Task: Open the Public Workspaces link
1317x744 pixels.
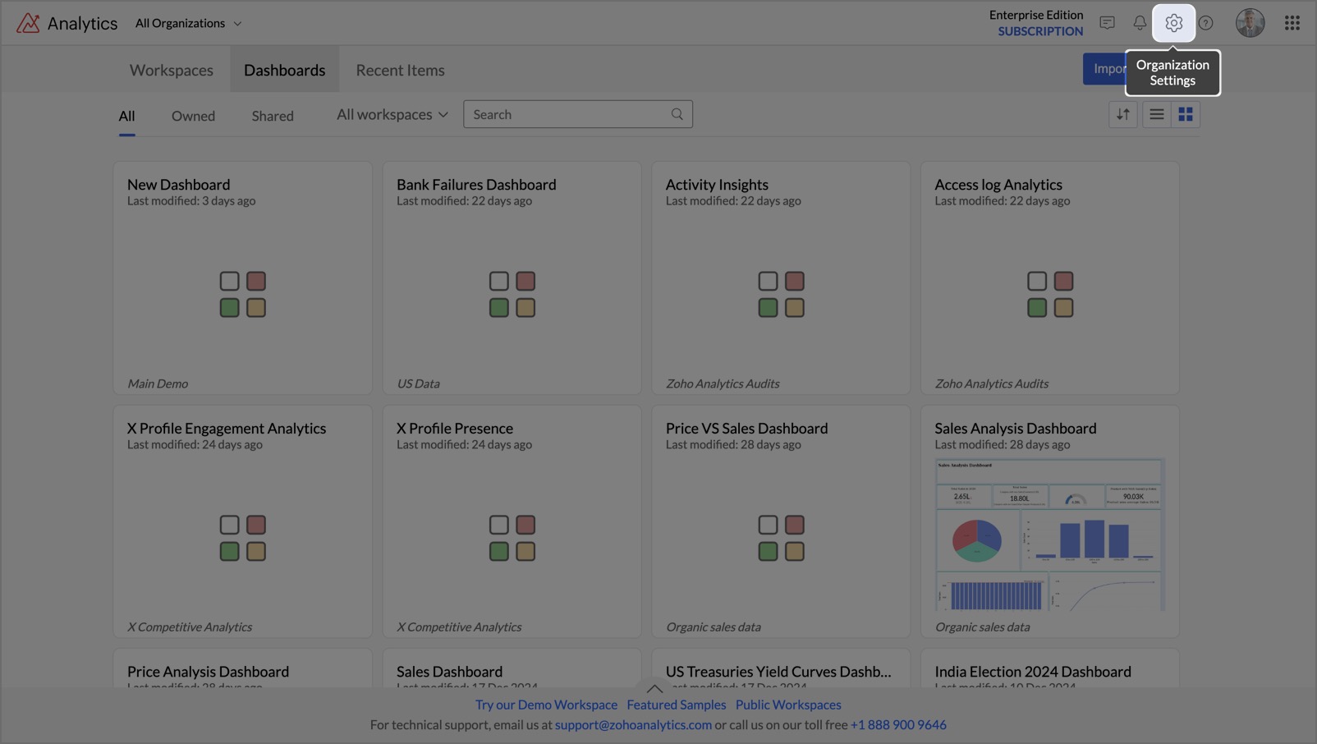Action: click(788, 705)
